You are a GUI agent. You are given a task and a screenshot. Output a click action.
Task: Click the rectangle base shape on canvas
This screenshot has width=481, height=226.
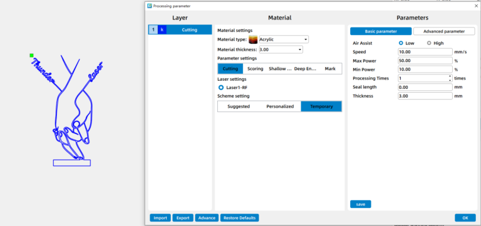coord(72,163)
